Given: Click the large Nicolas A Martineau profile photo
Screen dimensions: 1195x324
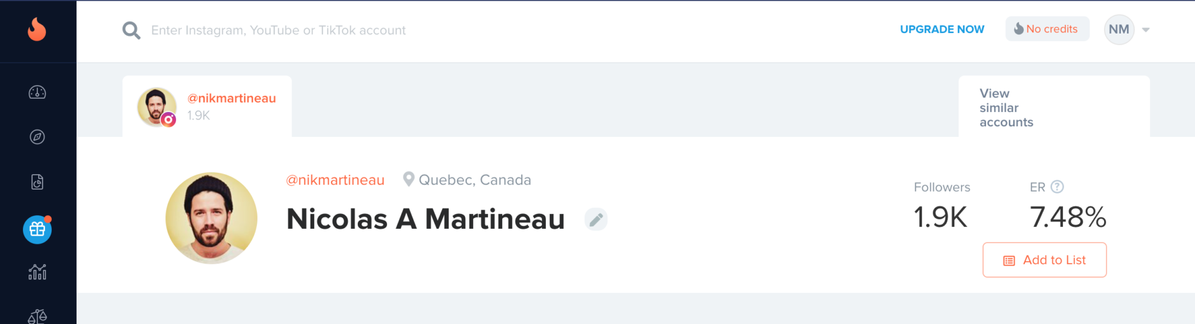Looking at the screenshot, I should [x=212, y=218].
